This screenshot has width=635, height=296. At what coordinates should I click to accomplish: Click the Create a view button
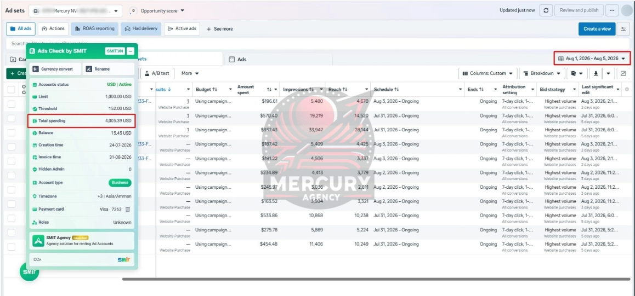[597, 29]
